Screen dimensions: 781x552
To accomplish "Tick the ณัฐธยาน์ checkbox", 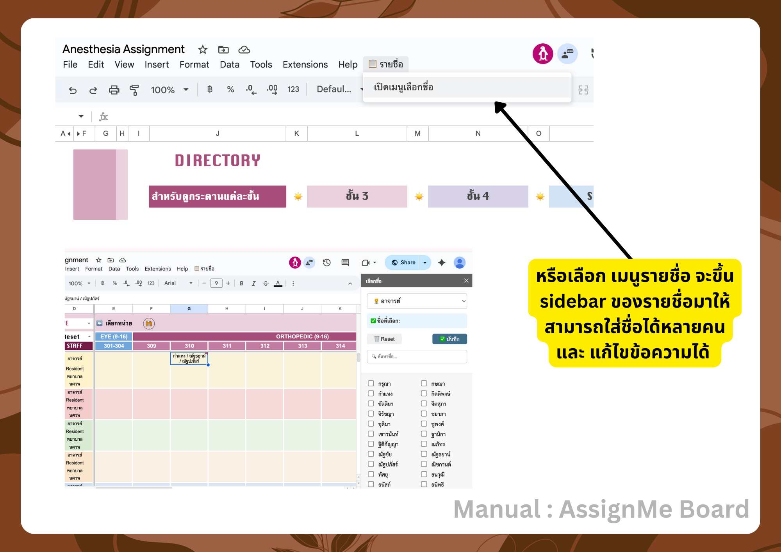I will (x=424, y=454).
